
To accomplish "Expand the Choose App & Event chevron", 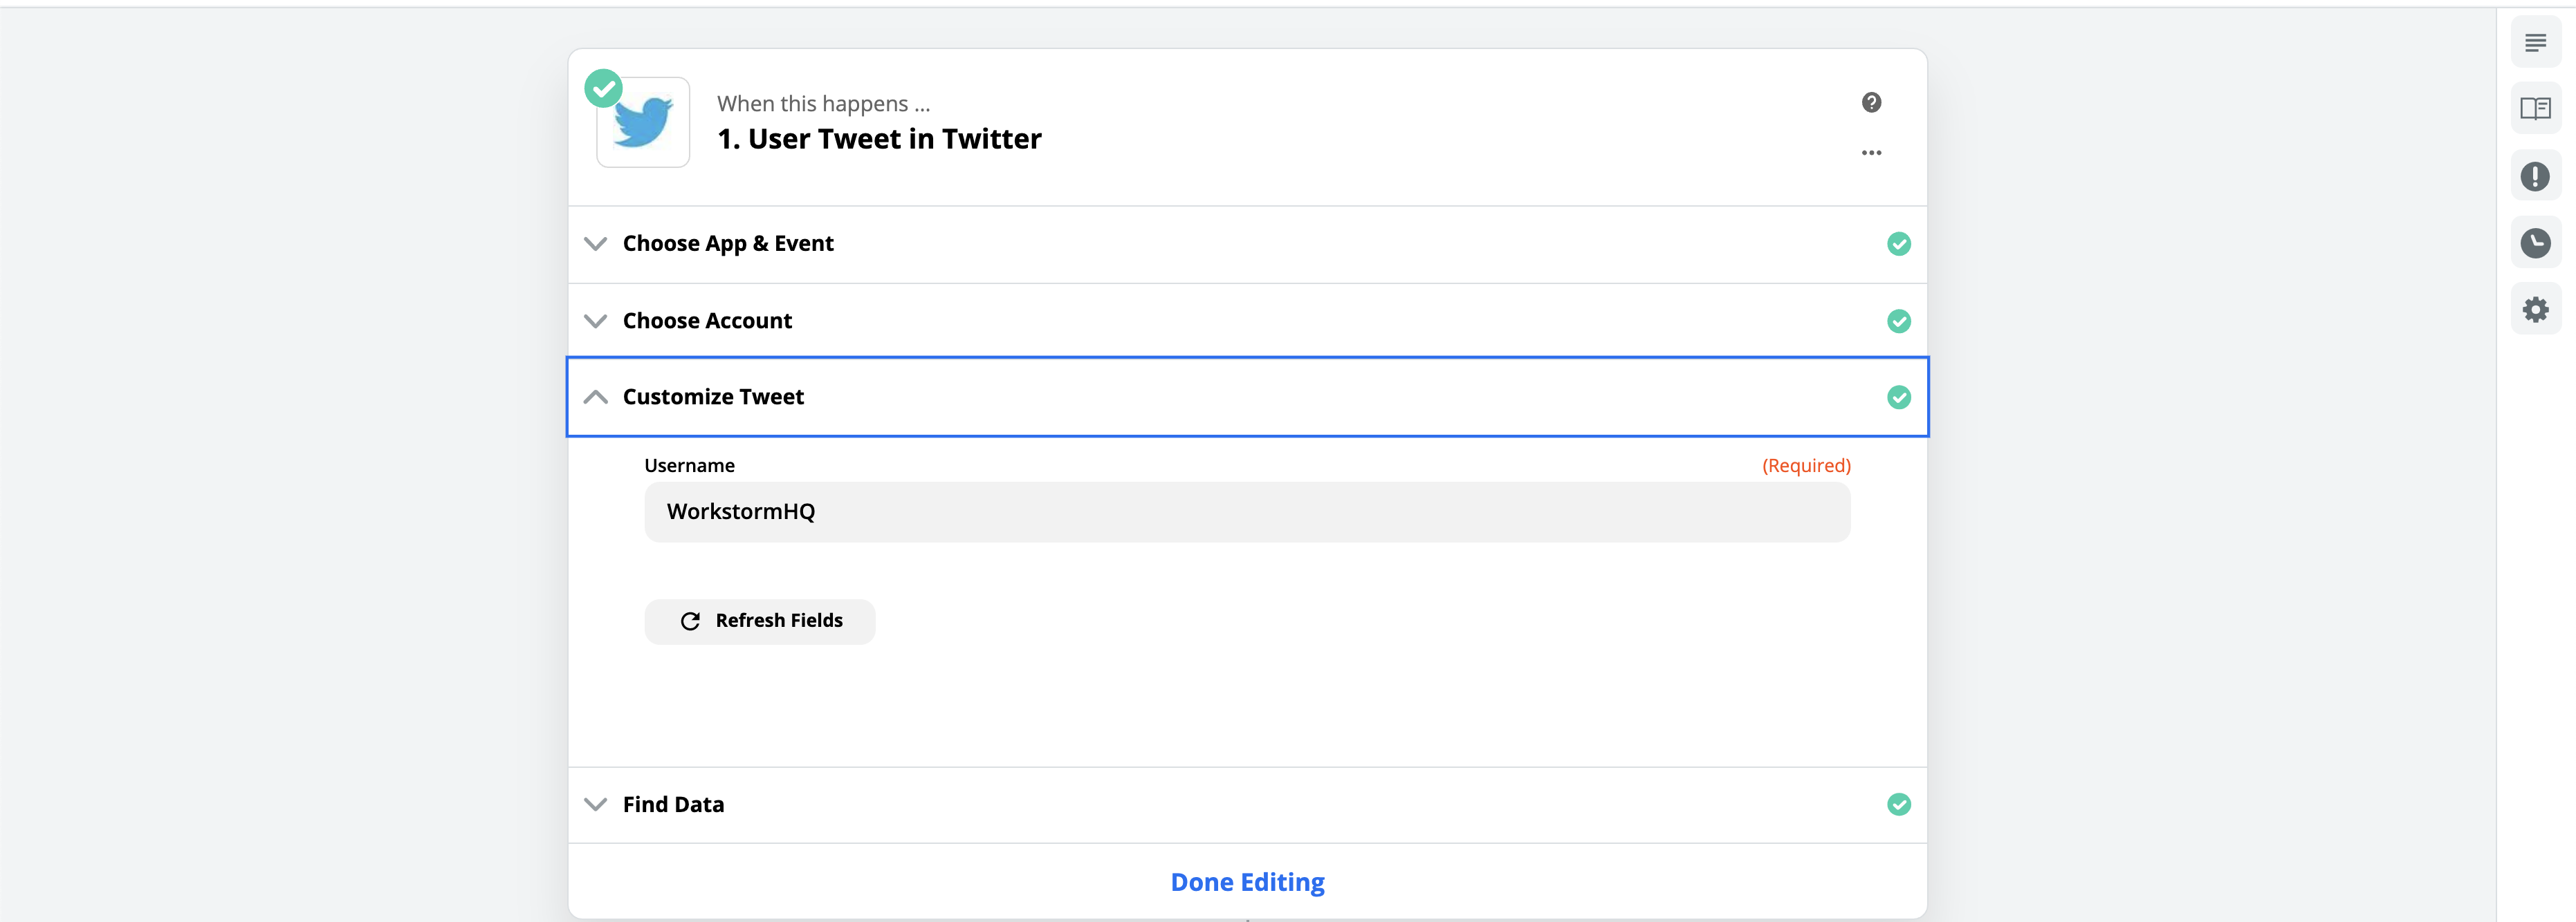I will 595,244.
